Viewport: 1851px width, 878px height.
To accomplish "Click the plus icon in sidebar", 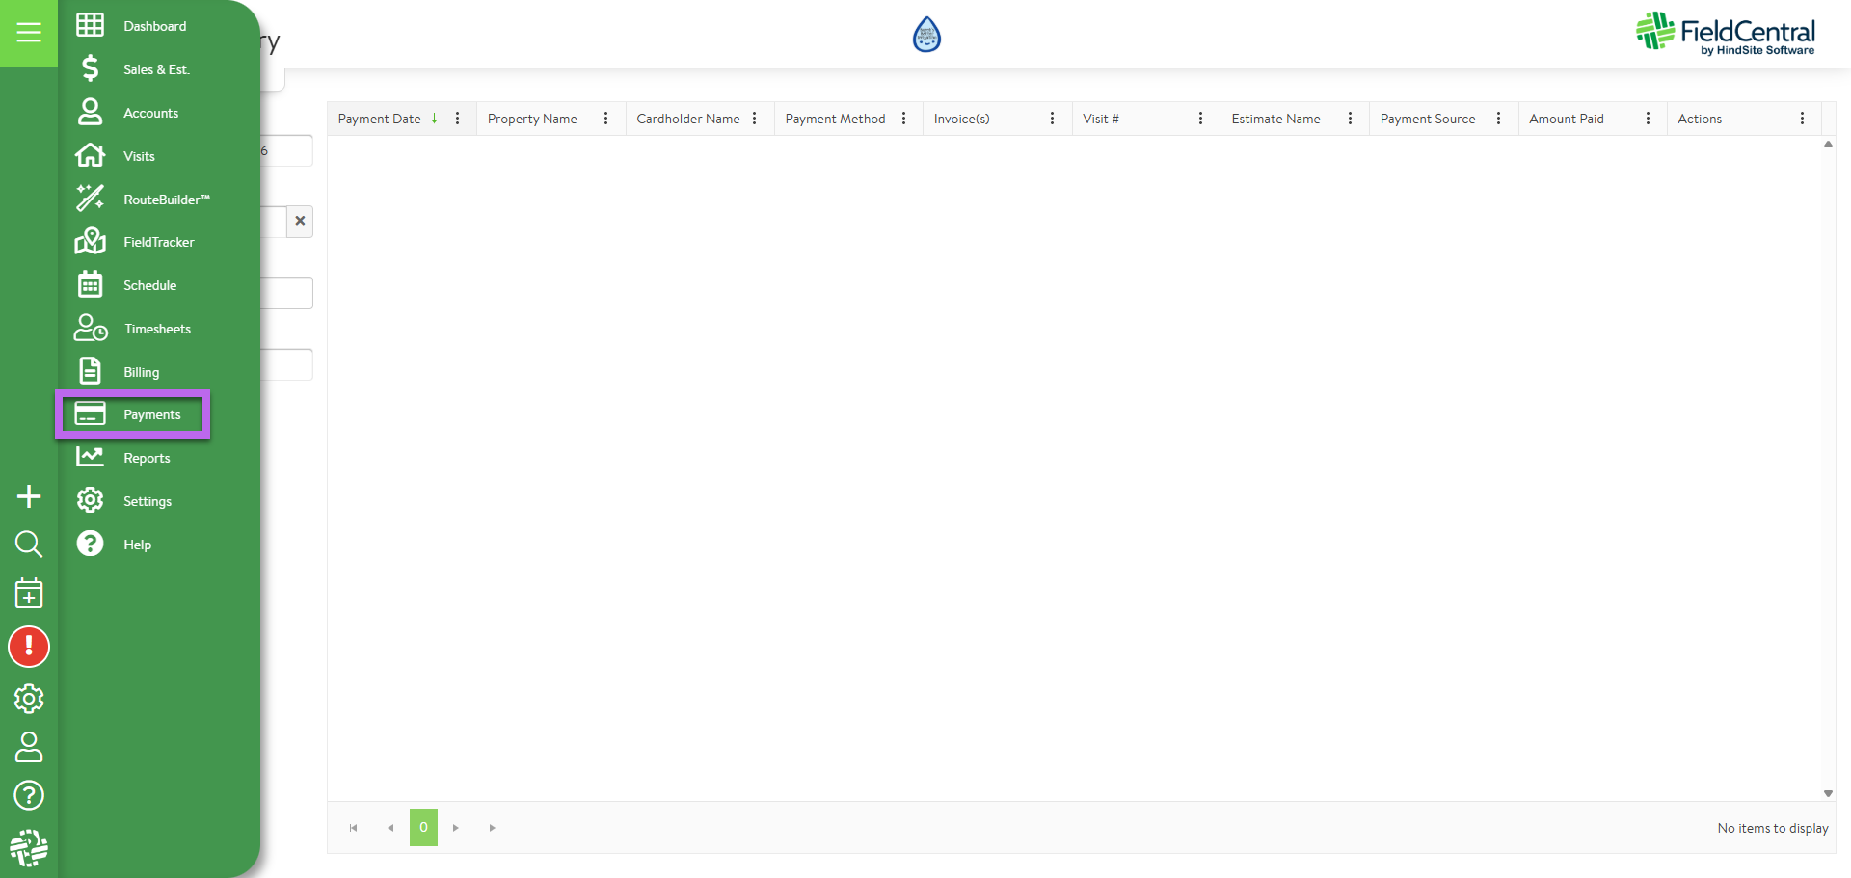I will click(29, 496).
